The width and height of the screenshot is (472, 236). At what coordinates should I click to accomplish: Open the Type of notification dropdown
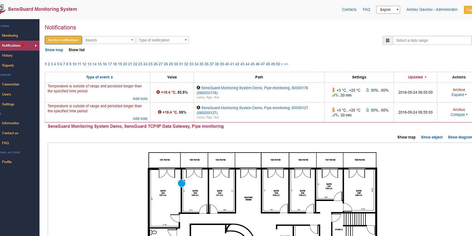pyautogui.click(x=162, y=40)
